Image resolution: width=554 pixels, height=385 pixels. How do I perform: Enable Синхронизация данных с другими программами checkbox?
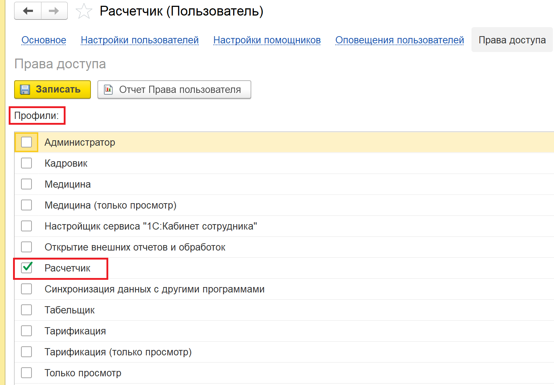(x=26, y=289)
